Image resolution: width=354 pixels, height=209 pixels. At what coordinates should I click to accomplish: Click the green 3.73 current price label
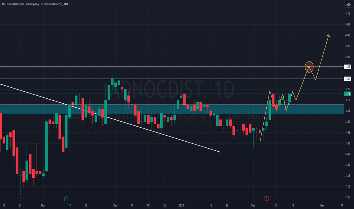point(348,93)
